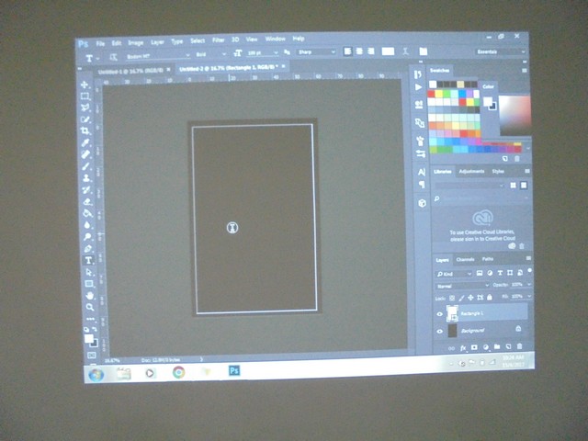Open Photoshop from the Windows taskbar
The image size is (588, 441).
[x=233, y=370]
